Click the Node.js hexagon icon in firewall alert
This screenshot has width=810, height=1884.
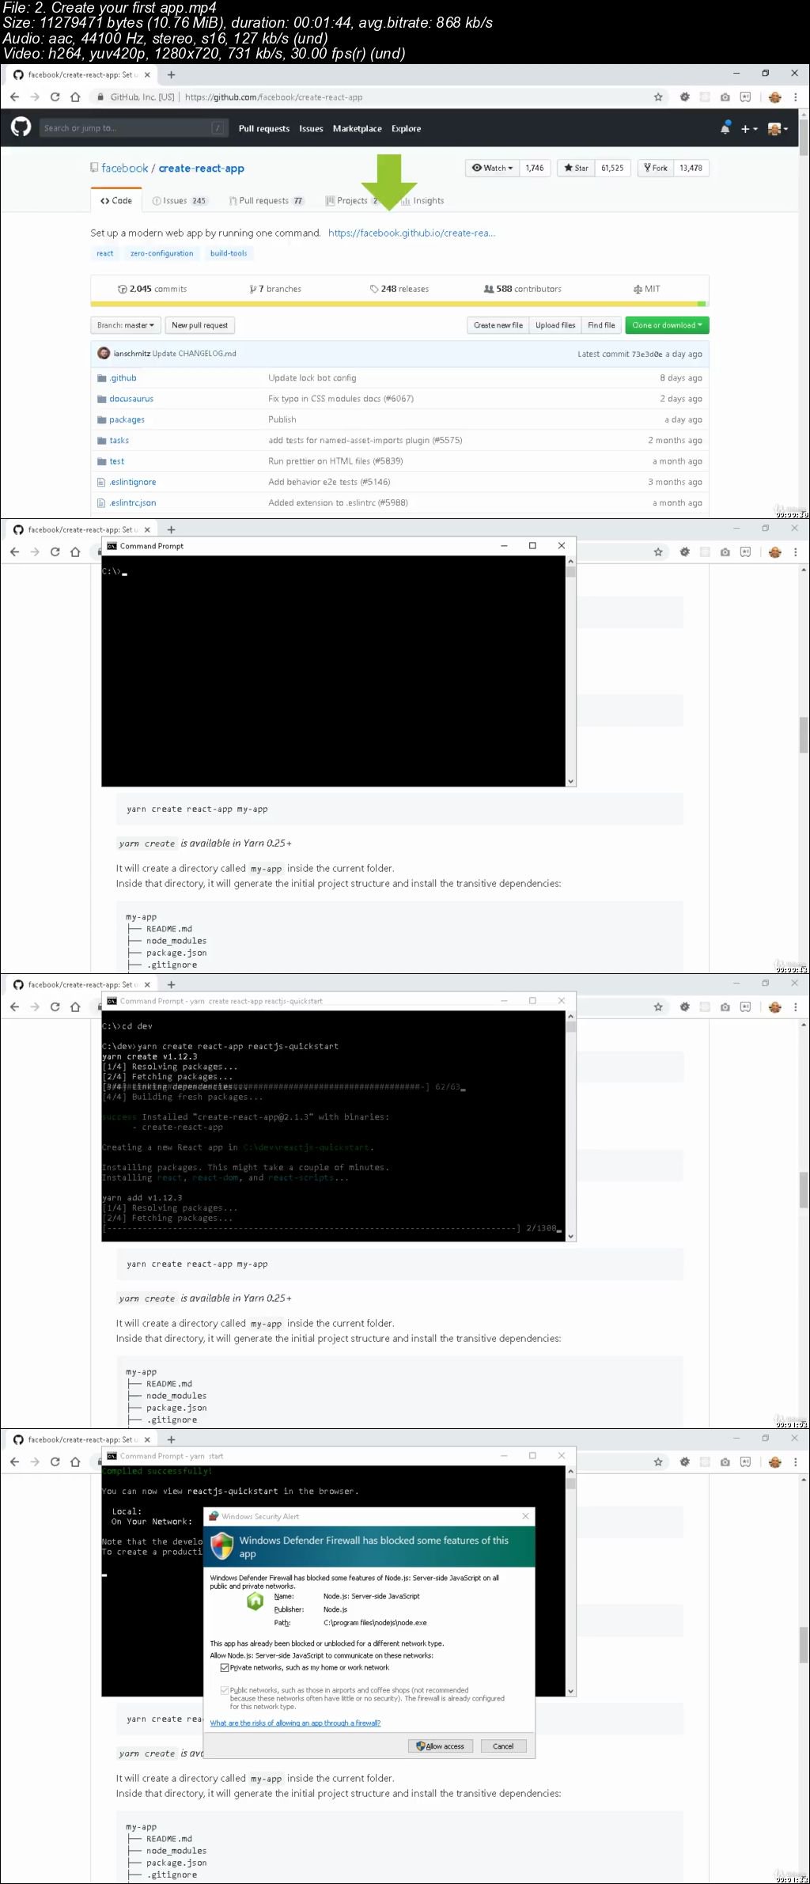[255, 1601]
